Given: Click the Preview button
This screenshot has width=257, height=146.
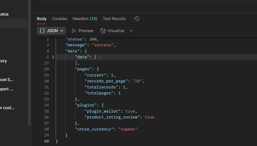Looking at the screenshot, I should [83, 31].
